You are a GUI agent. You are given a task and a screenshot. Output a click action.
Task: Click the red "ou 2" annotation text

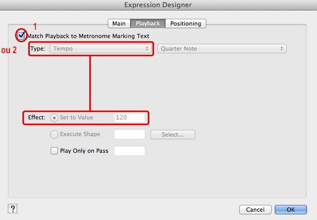coord(11,51)
